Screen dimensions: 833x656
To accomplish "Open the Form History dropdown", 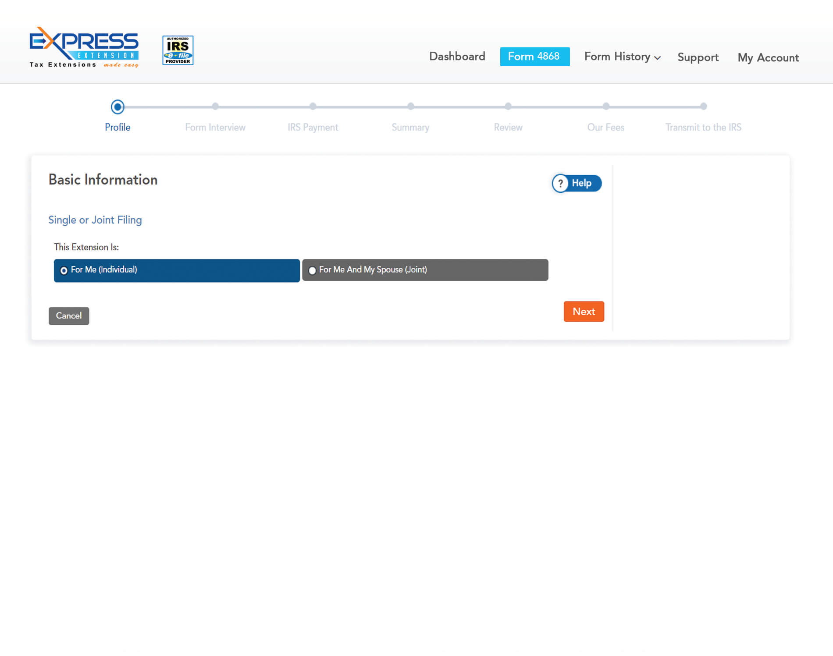I will 617,57.
